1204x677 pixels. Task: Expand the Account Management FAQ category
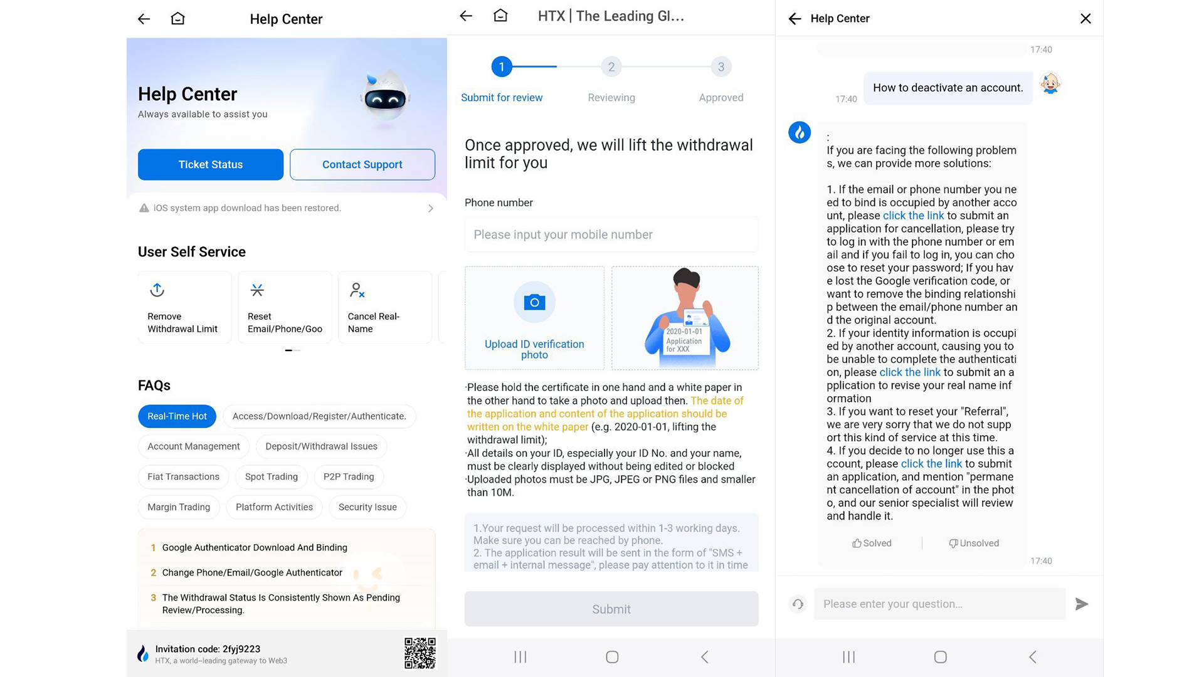194,446
